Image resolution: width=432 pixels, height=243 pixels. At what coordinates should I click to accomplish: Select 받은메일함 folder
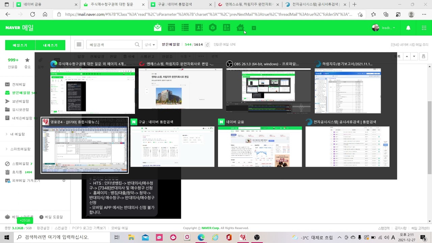[x=21, y=93]
